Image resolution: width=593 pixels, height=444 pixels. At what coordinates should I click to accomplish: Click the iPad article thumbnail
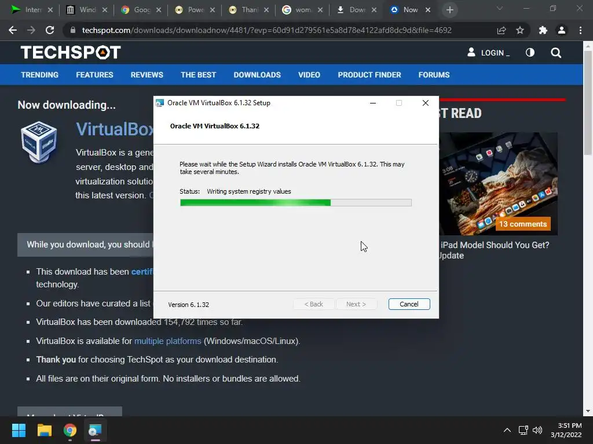pos(499,184)
